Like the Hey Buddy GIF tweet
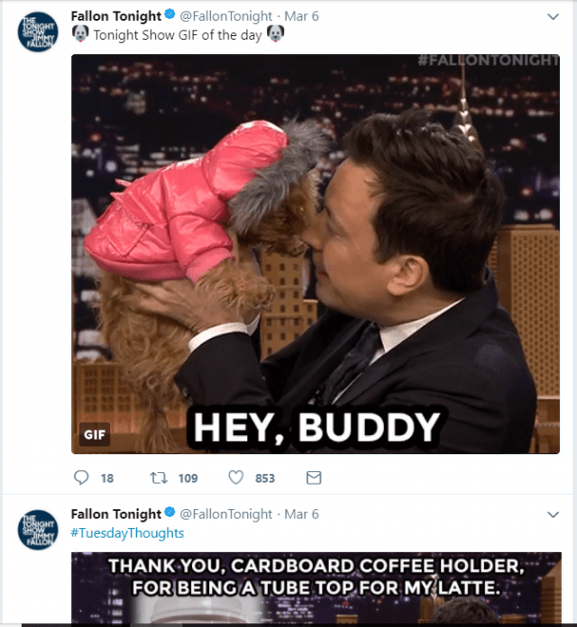This screenshot has height=627, width=577. [x=235, y=477]
